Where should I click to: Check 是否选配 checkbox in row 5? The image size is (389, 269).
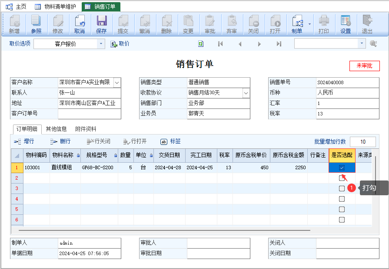(342, 209)
